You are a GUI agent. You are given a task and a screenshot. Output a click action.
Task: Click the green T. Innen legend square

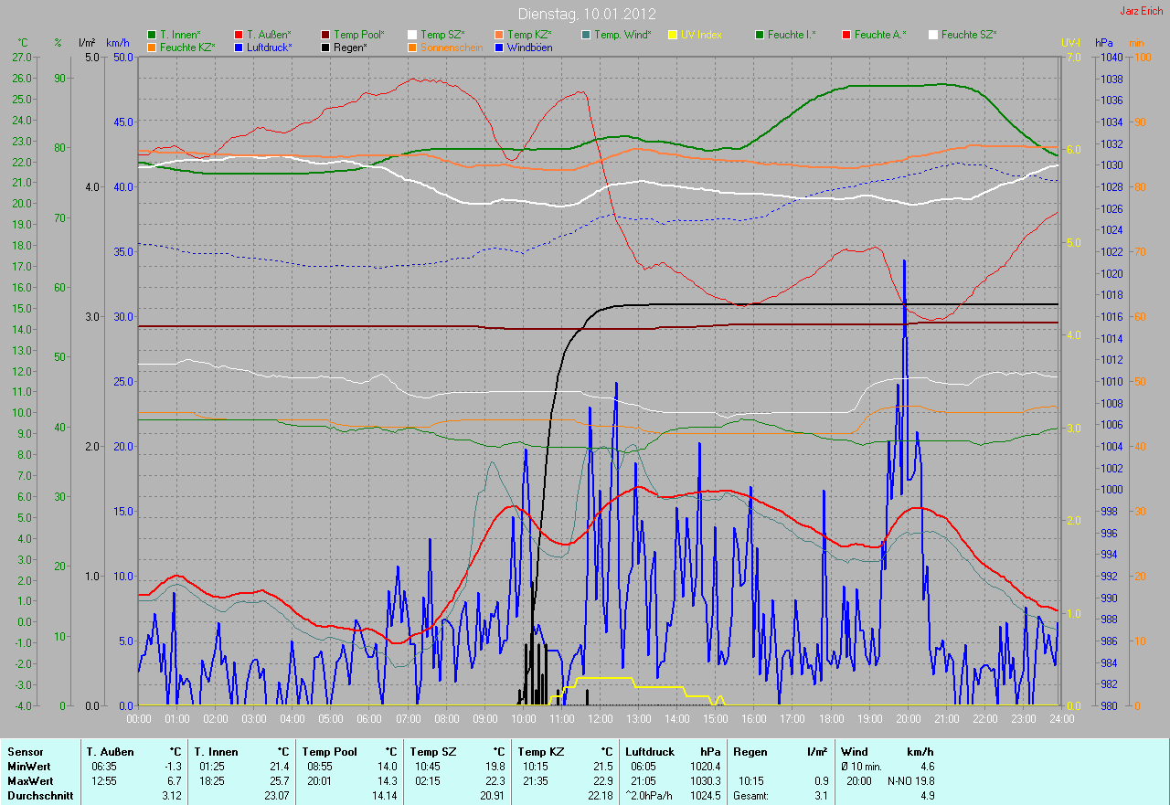point(152,35)
